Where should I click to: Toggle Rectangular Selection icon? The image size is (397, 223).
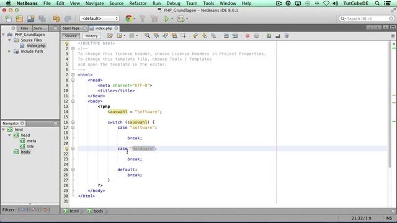click(183, 36)
